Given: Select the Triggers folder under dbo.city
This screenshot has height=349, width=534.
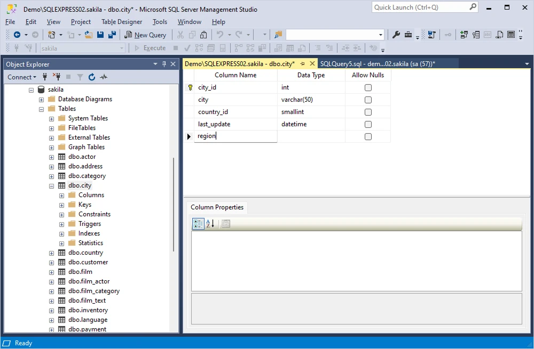Looking at the screenshot, I should pos(90,224).
